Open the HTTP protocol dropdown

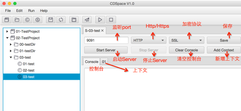coord(148,40)
